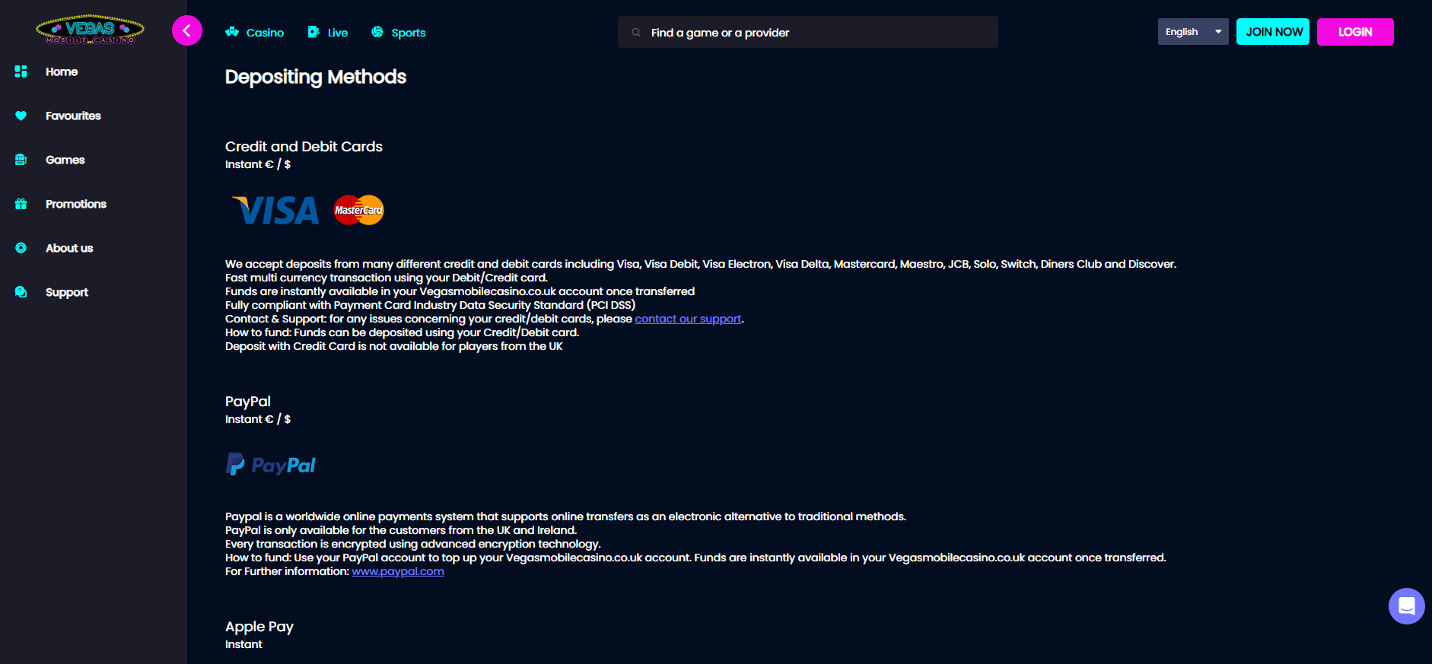The height and width of the screenshot is (664, 1432).
Task: Click the JOIN NOW button
Action: pyautogui.click(x=1273, y=32)
